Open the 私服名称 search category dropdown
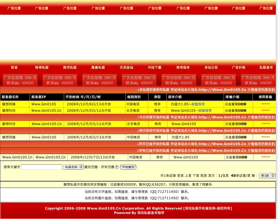This screenshot has width=280, height=219. click(x=73, y=167)
